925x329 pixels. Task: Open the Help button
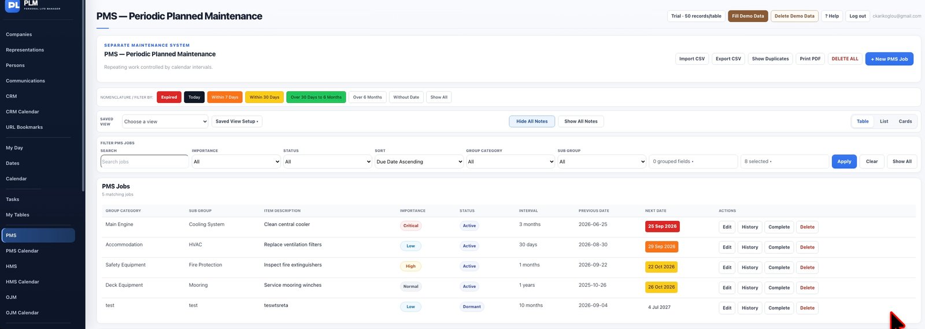pos(832,16)
